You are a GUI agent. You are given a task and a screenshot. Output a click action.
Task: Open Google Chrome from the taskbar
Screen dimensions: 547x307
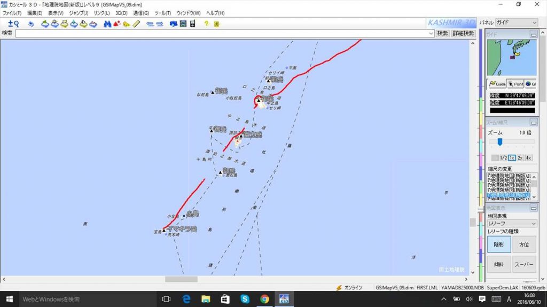tap(264, 299)
